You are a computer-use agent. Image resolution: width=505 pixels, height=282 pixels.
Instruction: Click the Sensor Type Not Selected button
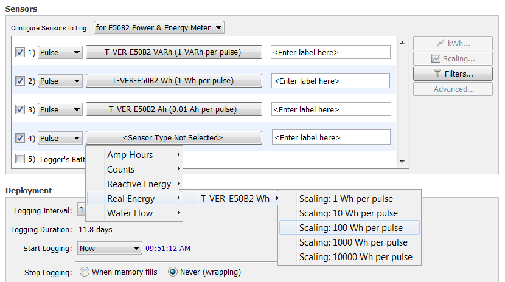[174, 137]
